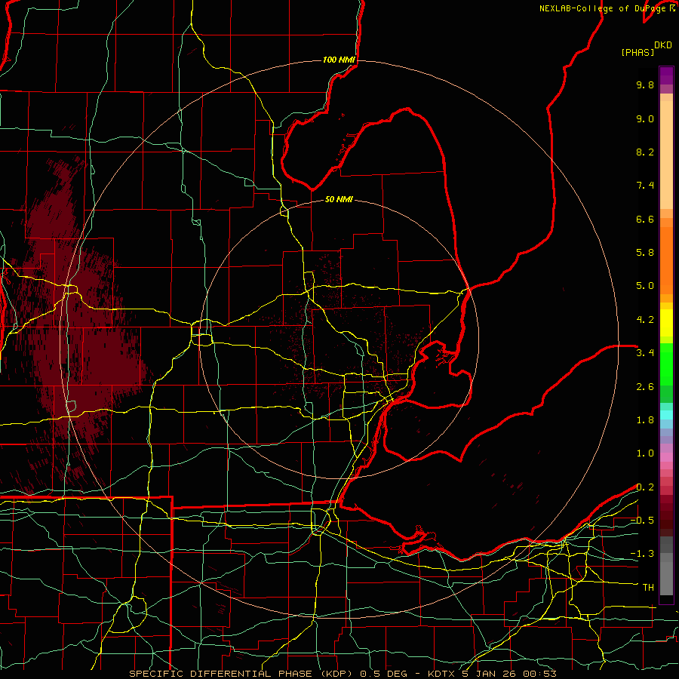Click the 4.2 legend value

tap(645, 320)
